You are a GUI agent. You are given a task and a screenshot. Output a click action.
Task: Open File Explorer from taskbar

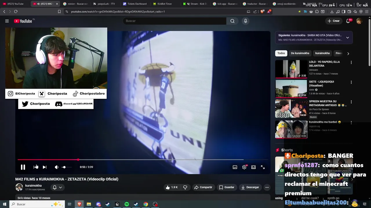tap(89, 204)
